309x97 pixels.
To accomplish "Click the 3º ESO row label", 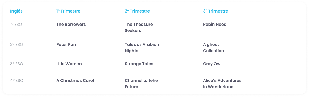I will [17, 64].
